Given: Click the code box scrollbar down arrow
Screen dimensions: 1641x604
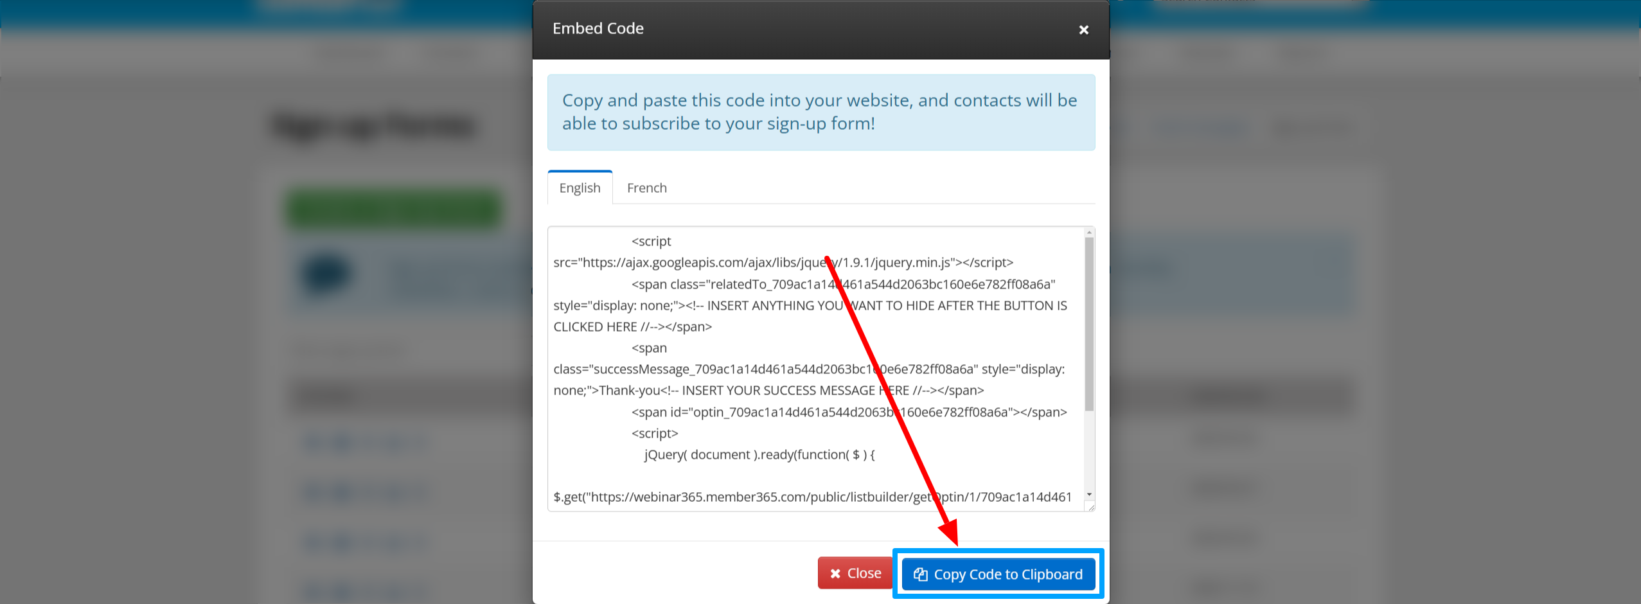Looking at the screenshot, I should [1089, 494].
